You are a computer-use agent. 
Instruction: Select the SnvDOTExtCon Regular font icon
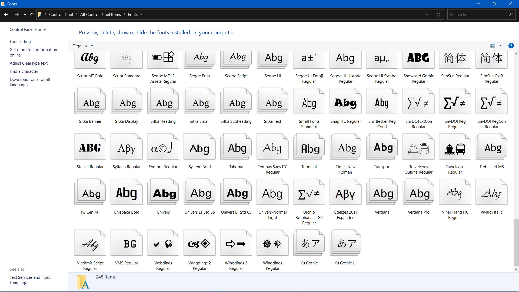click(x=418, y=101)
